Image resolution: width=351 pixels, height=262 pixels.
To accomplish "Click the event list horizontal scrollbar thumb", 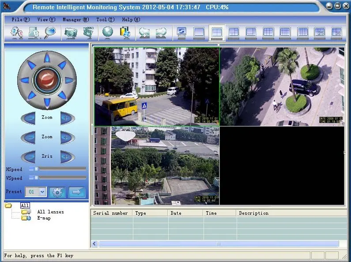I will click(x=219, y=243).
